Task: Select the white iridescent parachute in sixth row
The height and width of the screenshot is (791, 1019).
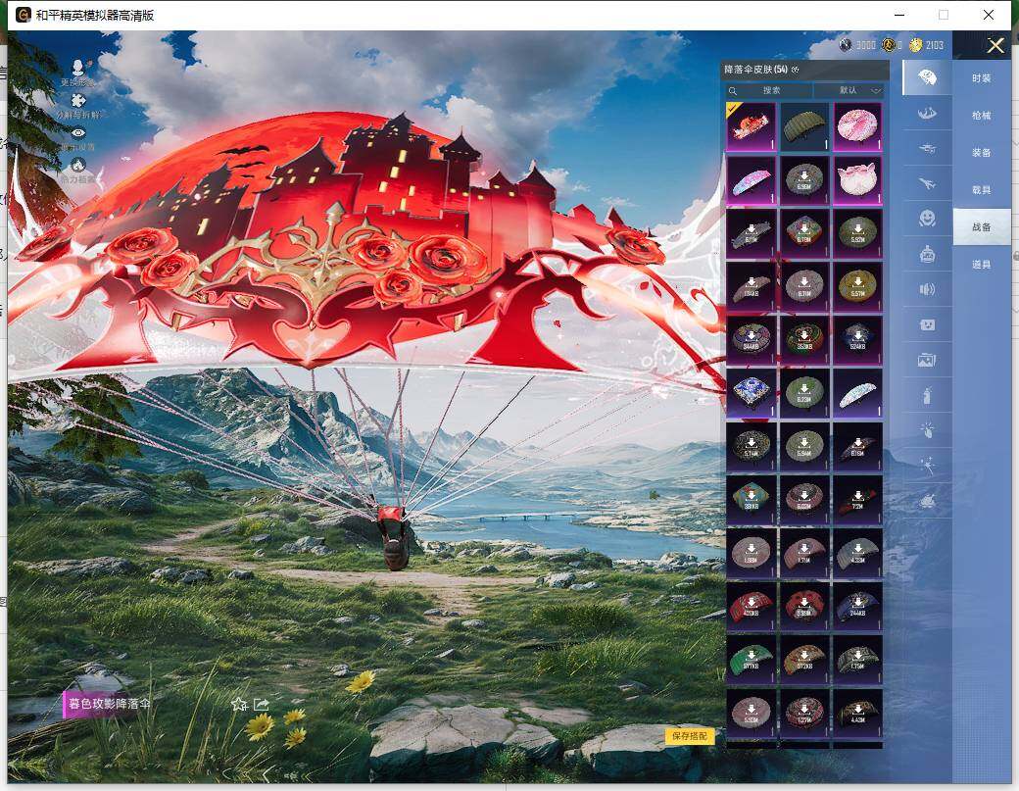Action: (x=857, y=393)
